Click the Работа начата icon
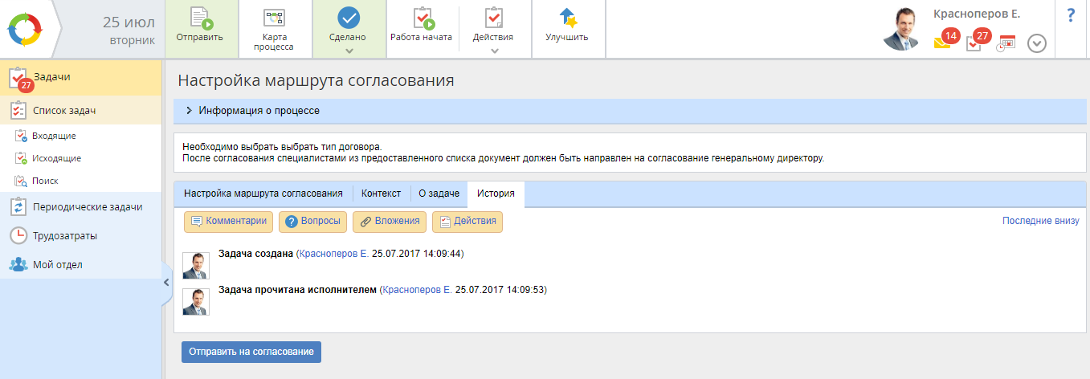 (x=421, y=19)
